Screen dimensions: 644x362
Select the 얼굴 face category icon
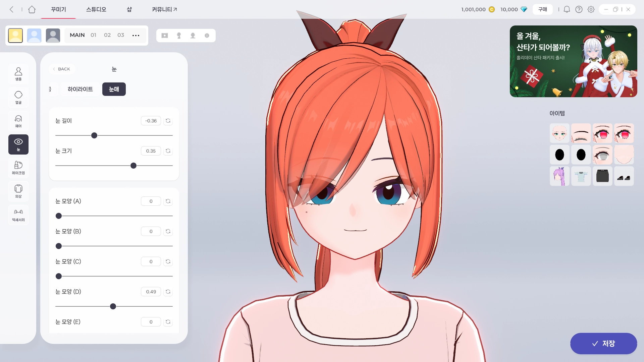[x=18, y=97]
